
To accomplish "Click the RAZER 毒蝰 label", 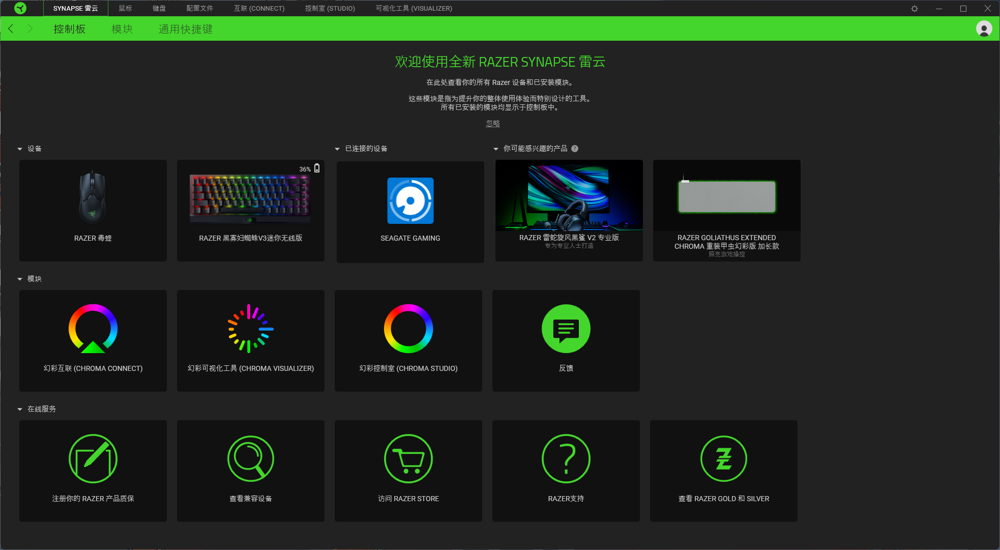I will pyautogui.click(x=93, y=238).
